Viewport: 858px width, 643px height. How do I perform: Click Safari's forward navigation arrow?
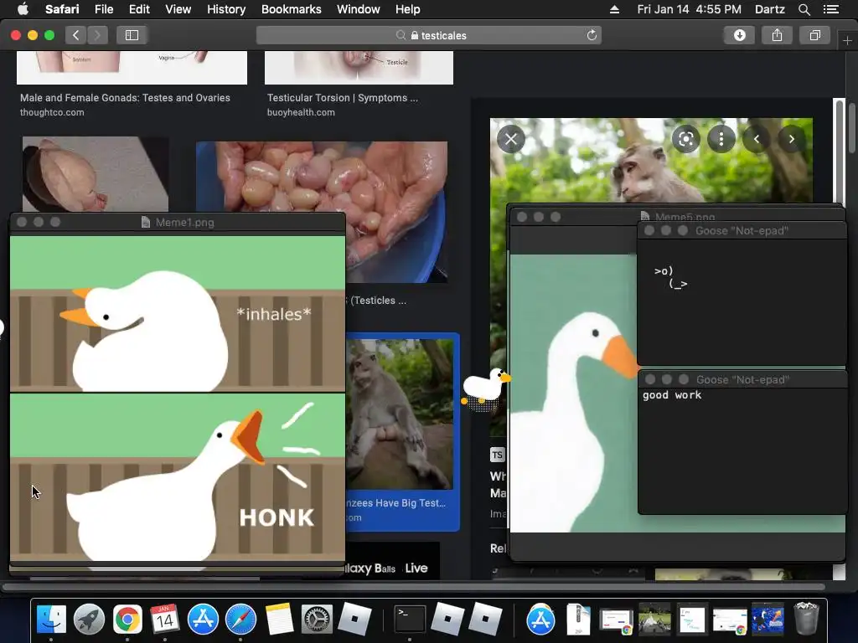(97, 35)
